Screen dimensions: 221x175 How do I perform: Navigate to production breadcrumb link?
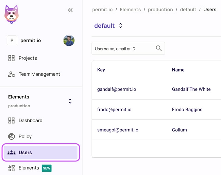(160, 10)
